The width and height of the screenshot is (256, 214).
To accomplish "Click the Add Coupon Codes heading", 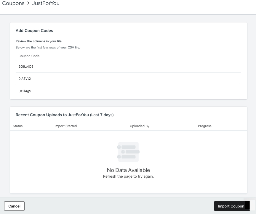I will 34,30.
